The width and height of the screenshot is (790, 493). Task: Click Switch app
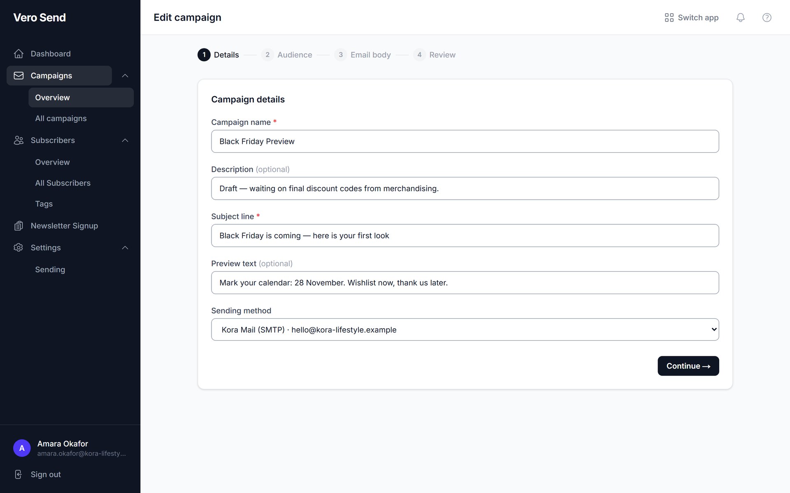pos(692,17)
